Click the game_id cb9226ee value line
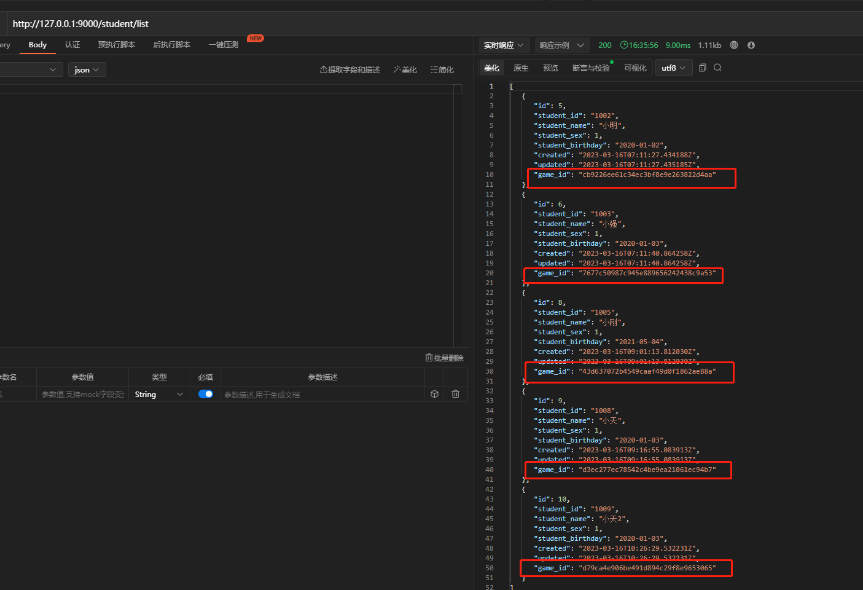This screenshot has height=590, width=863. click(x=625, y=175)
